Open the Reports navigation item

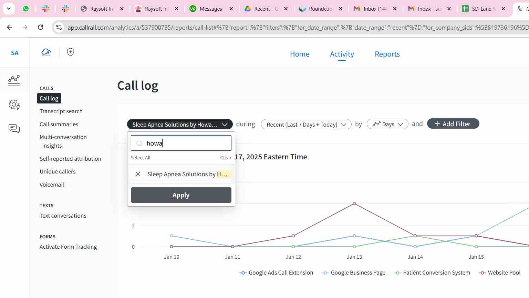pyautogui.click(x=387, y=54)
